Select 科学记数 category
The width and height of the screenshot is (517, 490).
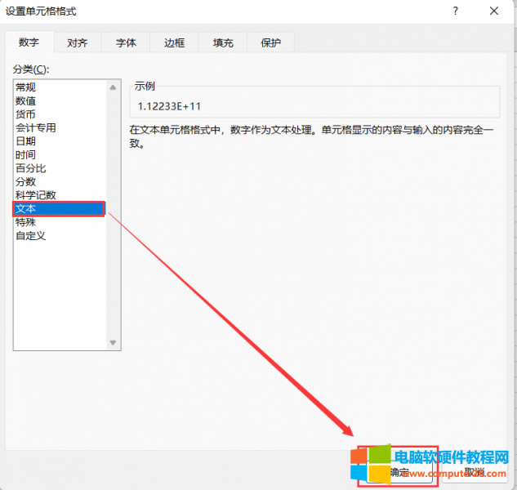pyautogui.click(x=60, y=195)
